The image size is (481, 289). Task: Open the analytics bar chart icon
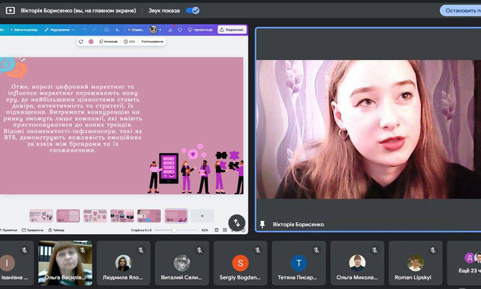pos(169,29)
